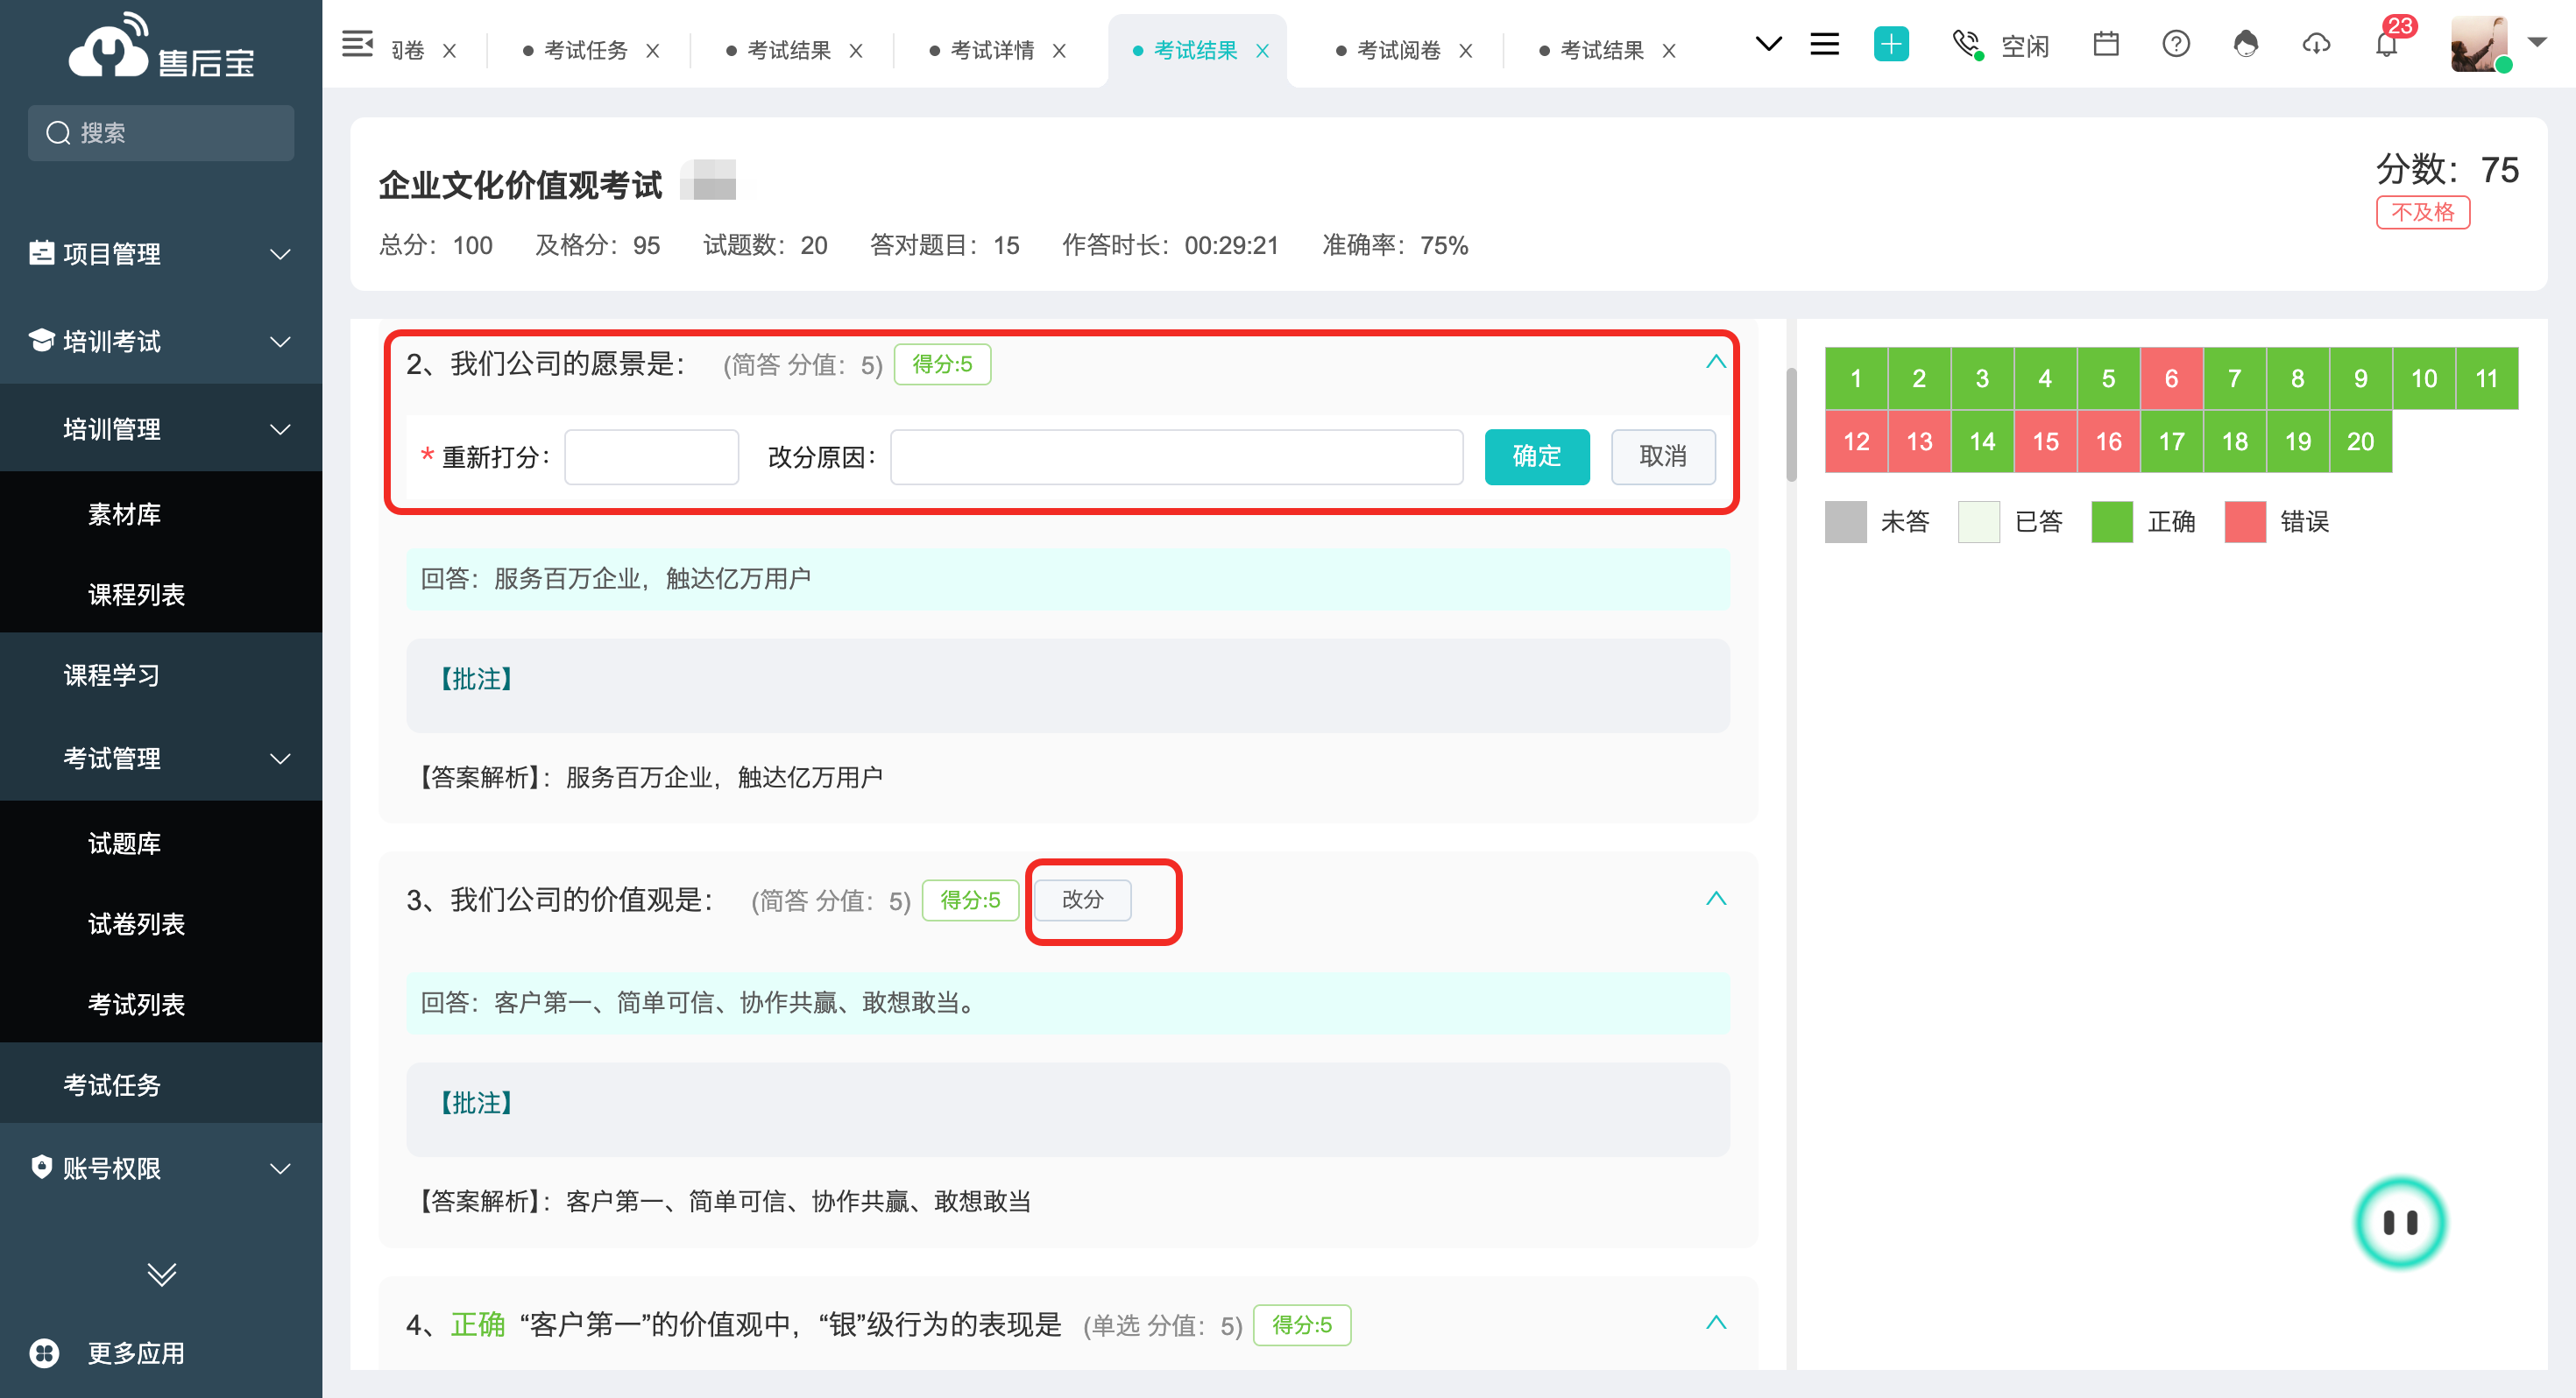Click the cloud download icon

click(x=2316, y=45)
